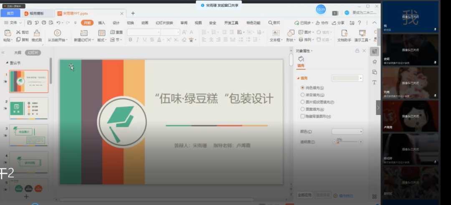Click the Document Assistant (文档助手) icon
The height and width of the screenshot is (205, 451).
click(x=344, y=33)
